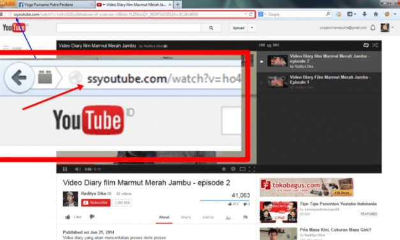Switch to Yoga Purnama Putra Perdana tab
Viewport: 400px width, 240px height.
(x=56, y=4)
